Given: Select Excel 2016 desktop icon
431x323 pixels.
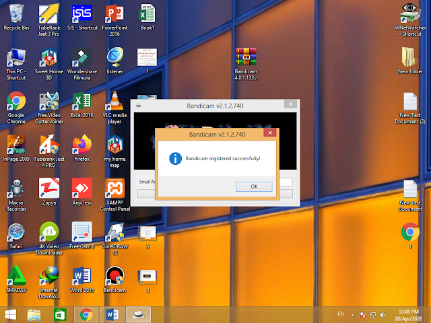Looking at the screenshot, I should [x=81, y=104].
